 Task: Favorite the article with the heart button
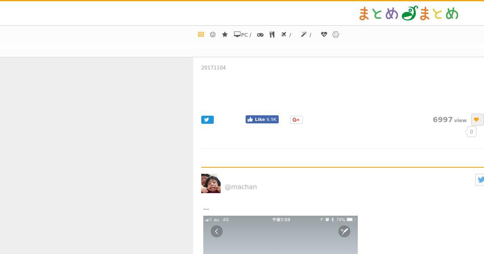click(x=477, y=120)
